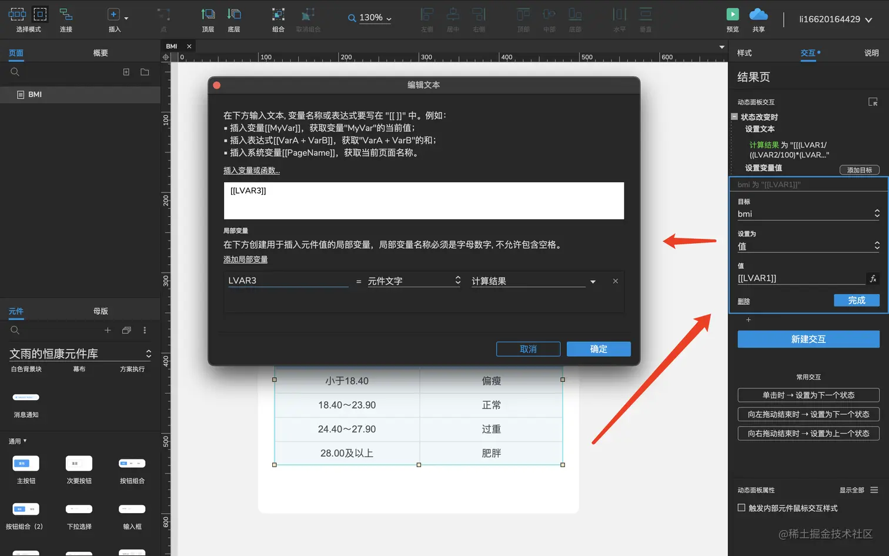Pick the 次要按钮 widget thumbnail

point(79,464)
